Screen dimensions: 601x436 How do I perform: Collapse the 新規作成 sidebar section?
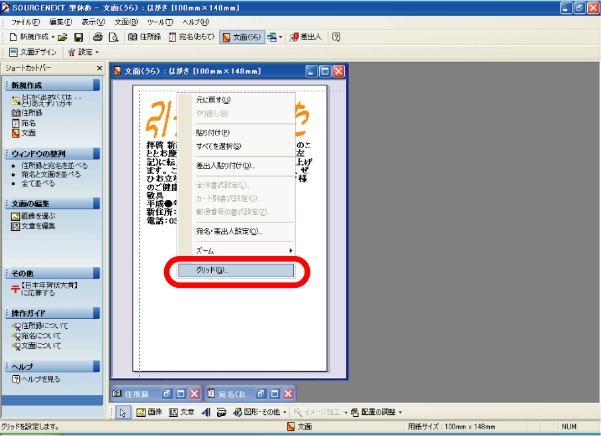[52, 85]
